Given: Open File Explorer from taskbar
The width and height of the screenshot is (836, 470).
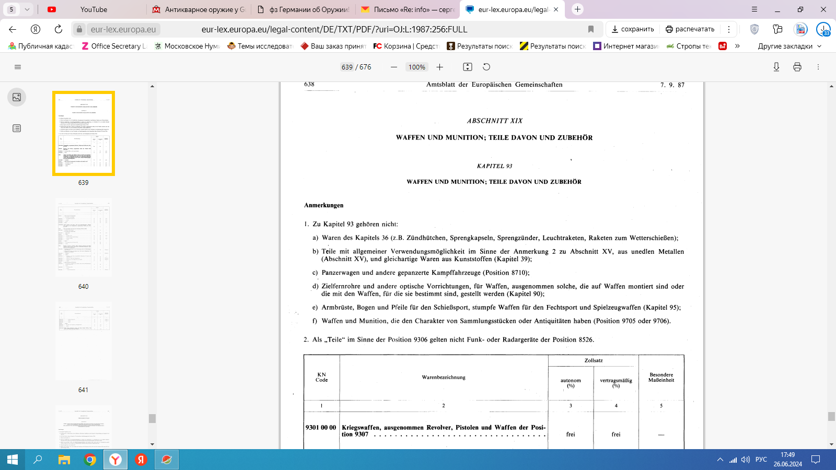Looking at the screenshot, I should click(64, 460).
